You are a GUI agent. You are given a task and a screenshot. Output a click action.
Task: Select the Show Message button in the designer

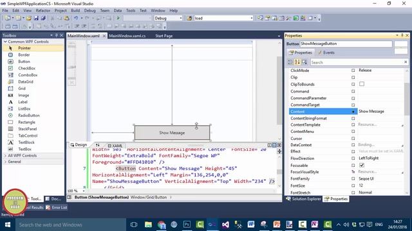pos(172,133)
